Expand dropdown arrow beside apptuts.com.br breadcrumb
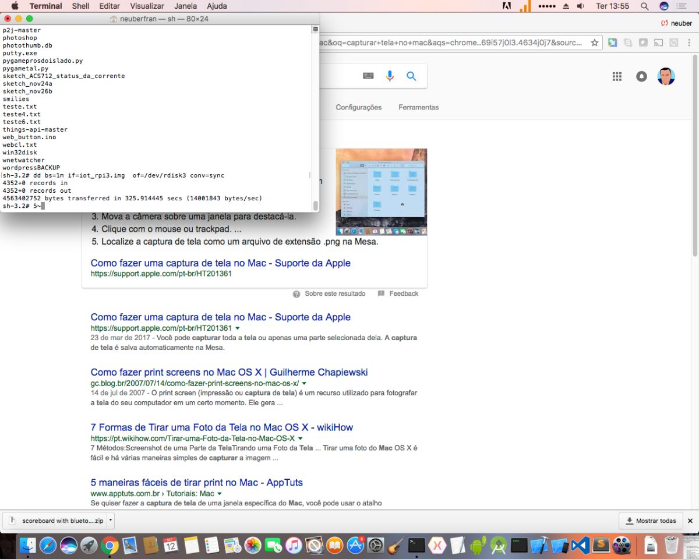The height and width of the screenshot is (559, 699). coord(219,494)
